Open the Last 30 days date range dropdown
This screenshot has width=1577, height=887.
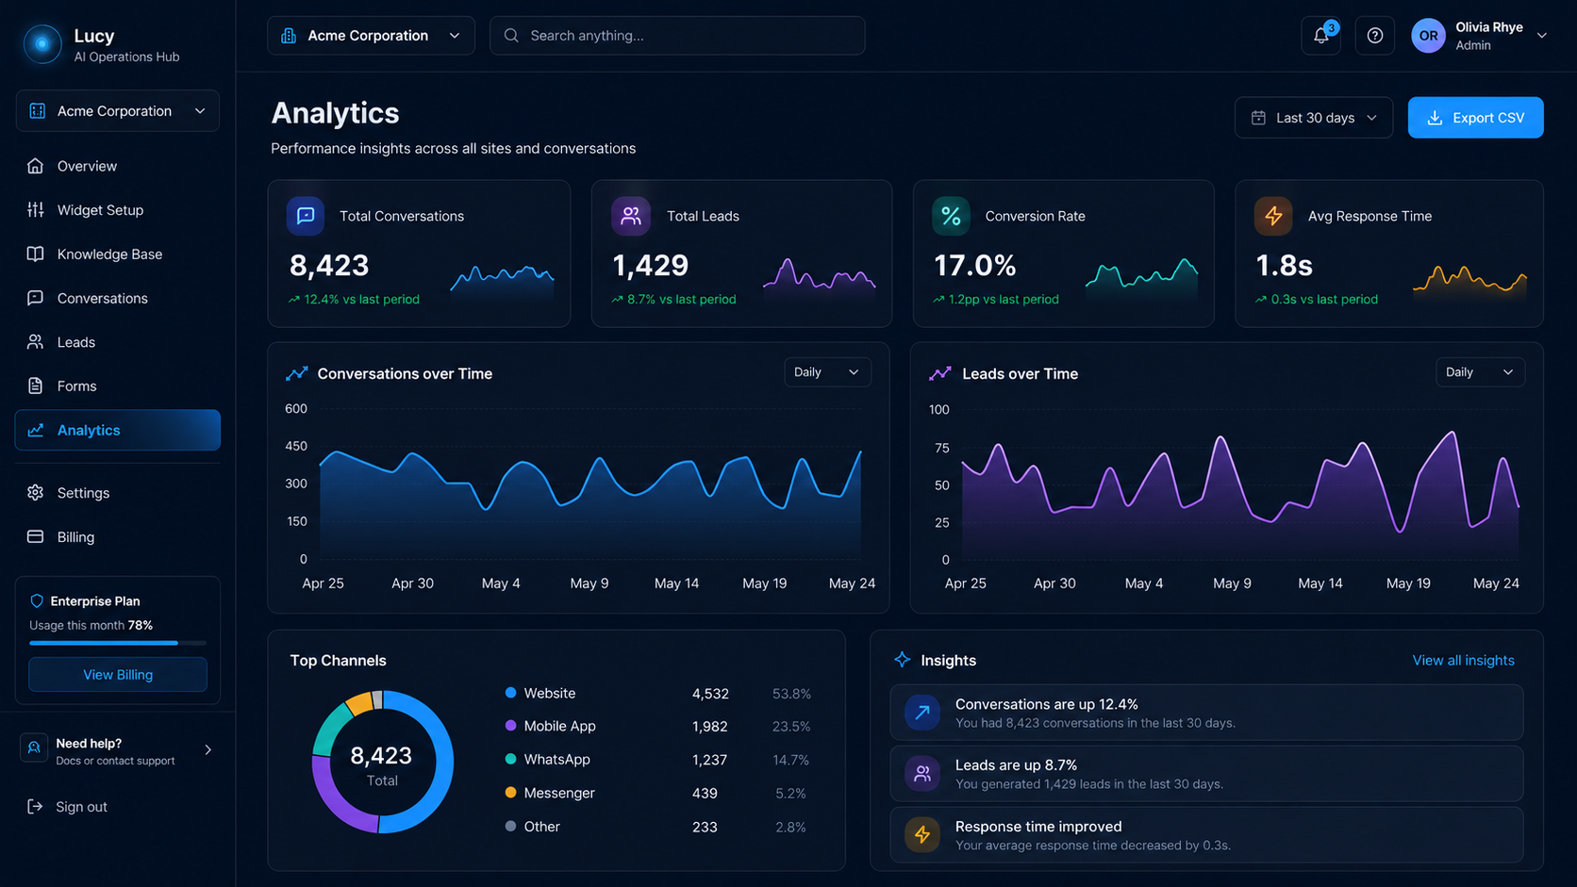1314,118
